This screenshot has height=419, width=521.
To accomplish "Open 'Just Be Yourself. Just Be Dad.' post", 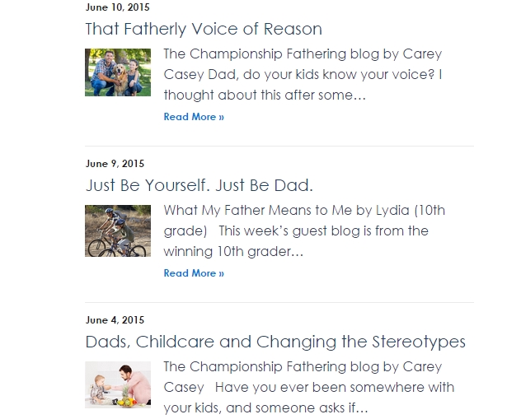I will (199, 185).
